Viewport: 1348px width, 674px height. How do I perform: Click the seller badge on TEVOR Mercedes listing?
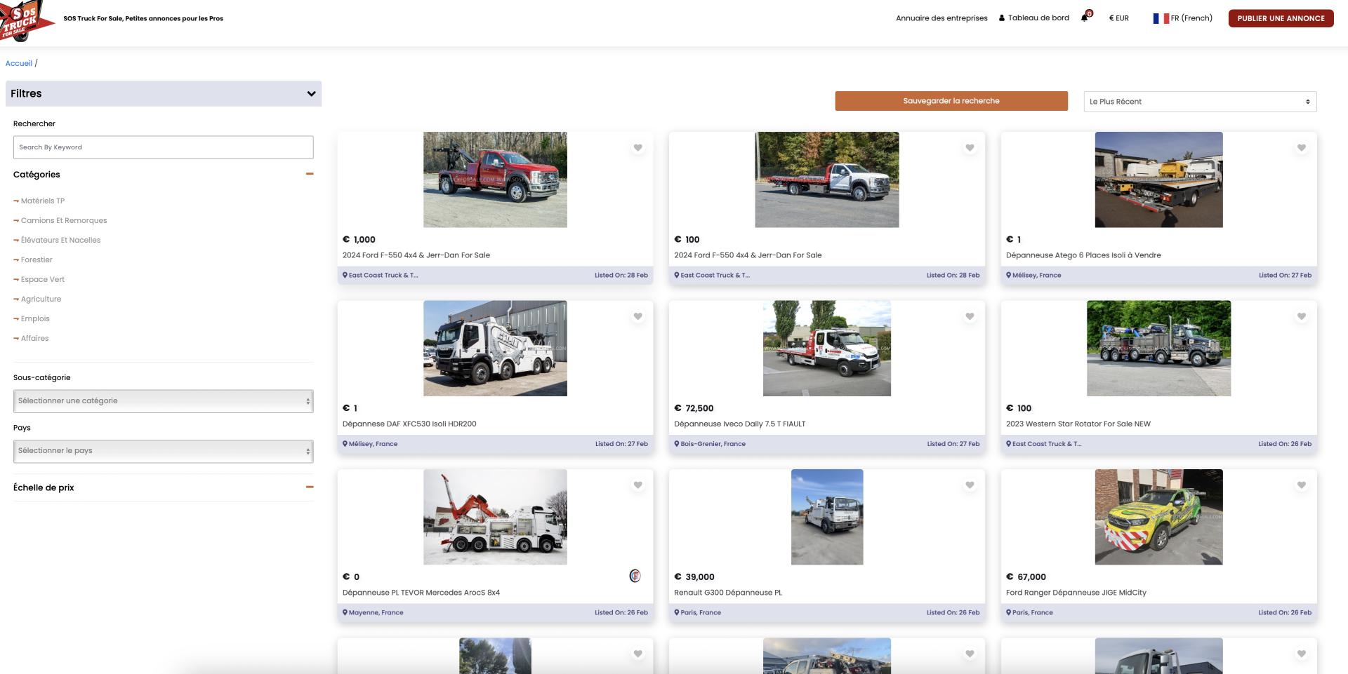(x=635, y=576)
